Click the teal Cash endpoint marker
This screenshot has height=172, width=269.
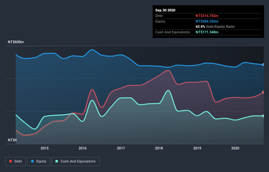tap(263, 116)
